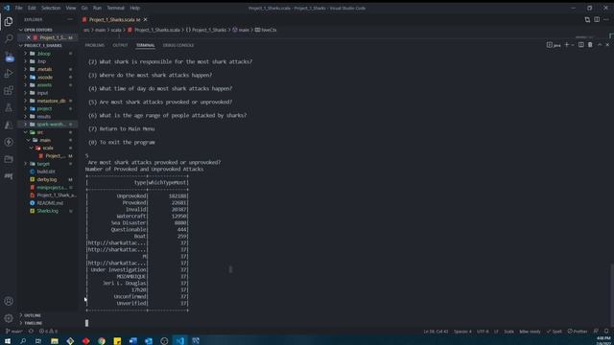Open the Run and Debug view

(9, 74)
